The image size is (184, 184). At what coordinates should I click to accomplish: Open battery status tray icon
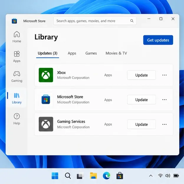176,176
